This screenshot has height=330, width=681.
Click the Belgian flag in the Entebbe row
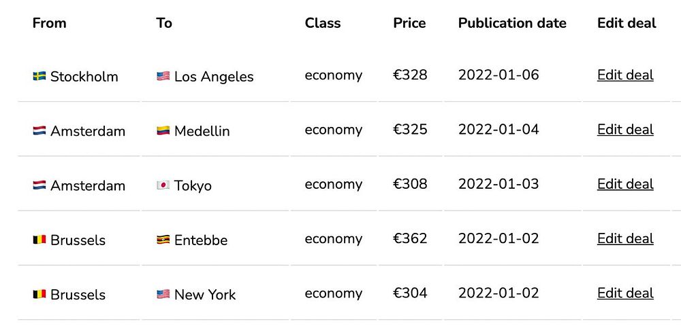coord(39,240)
